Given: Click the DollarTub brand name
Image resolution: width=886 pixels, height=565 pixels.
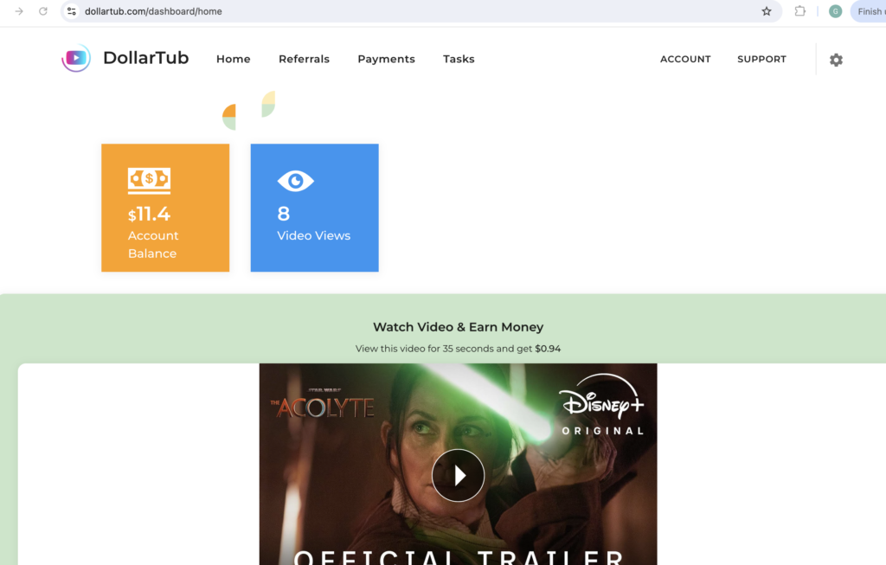Looking at the screenshot, I should (x=145, y=58).
